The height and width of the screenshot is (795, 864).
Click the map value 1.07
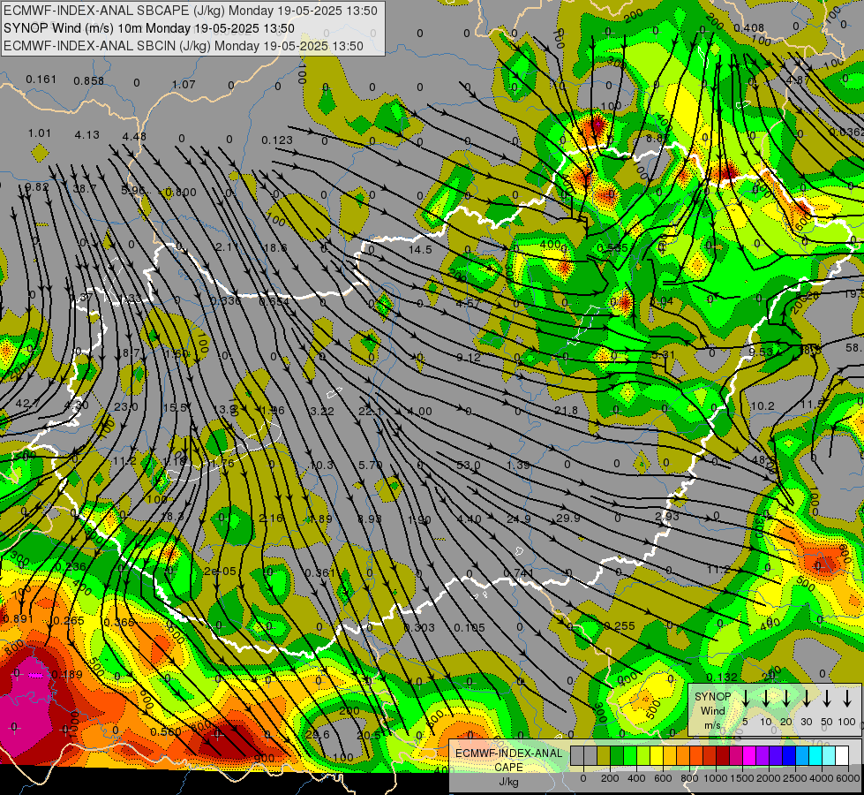coord(184,85)
